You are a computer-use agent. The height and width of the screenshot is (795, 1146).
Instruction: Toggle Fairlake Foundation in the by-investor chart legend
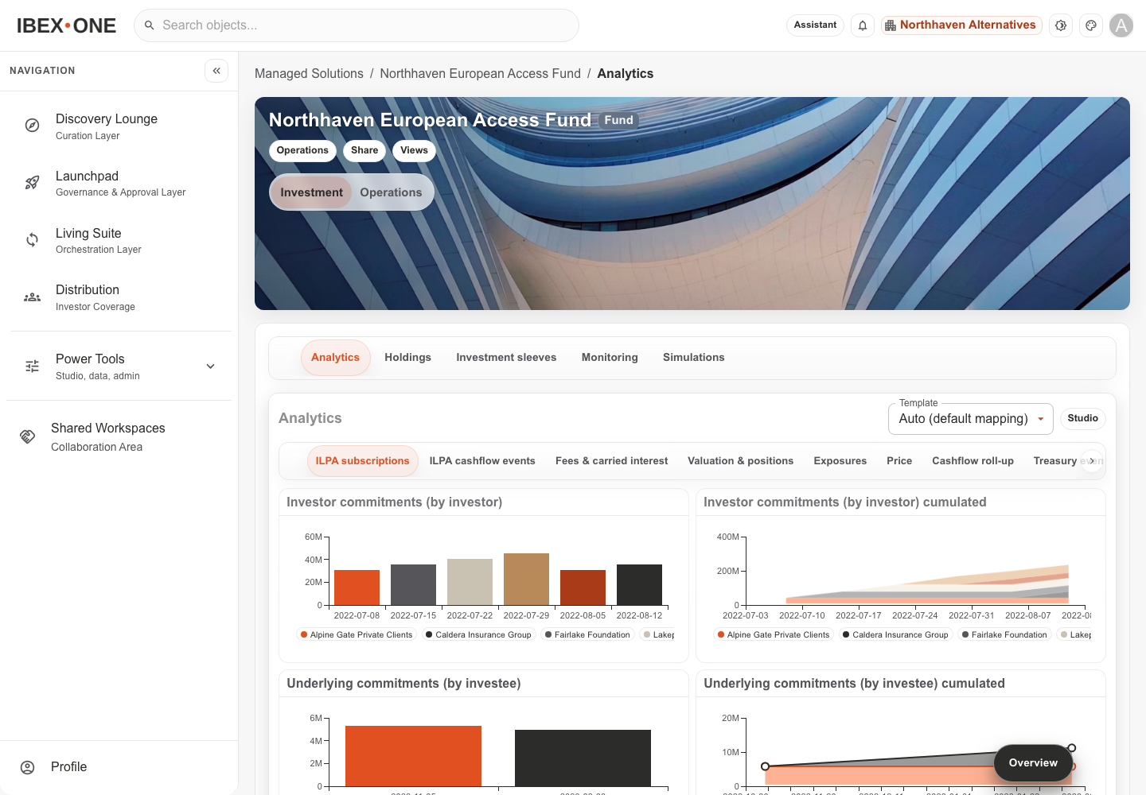[587, 634]
